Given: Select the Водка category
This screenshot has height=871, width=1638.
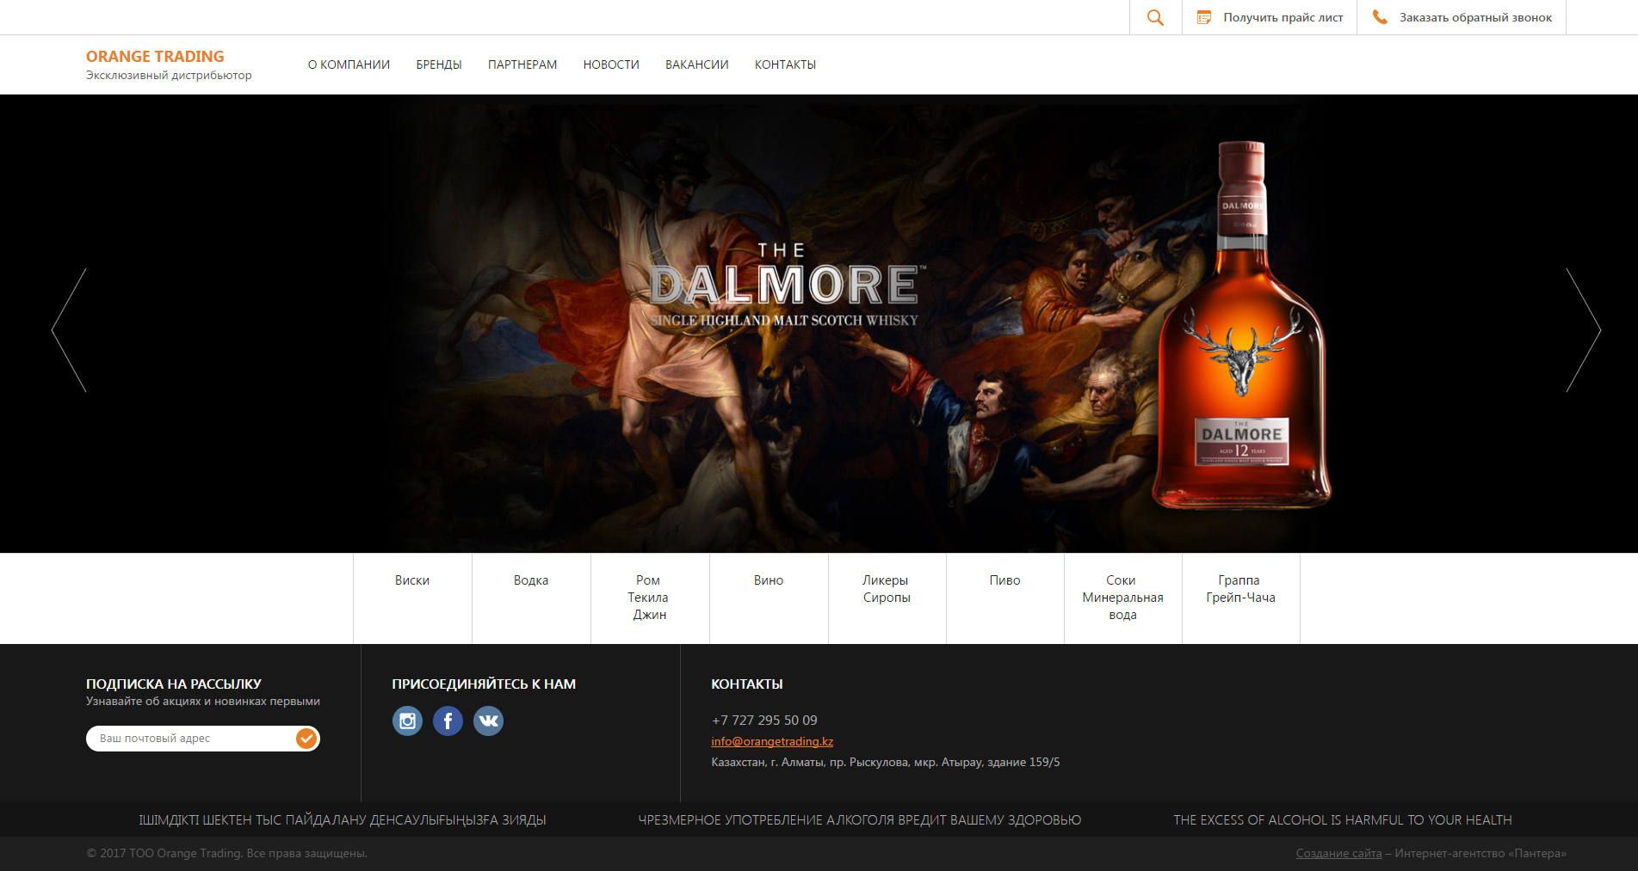Looking at the screenshot, I should point(531,580).
